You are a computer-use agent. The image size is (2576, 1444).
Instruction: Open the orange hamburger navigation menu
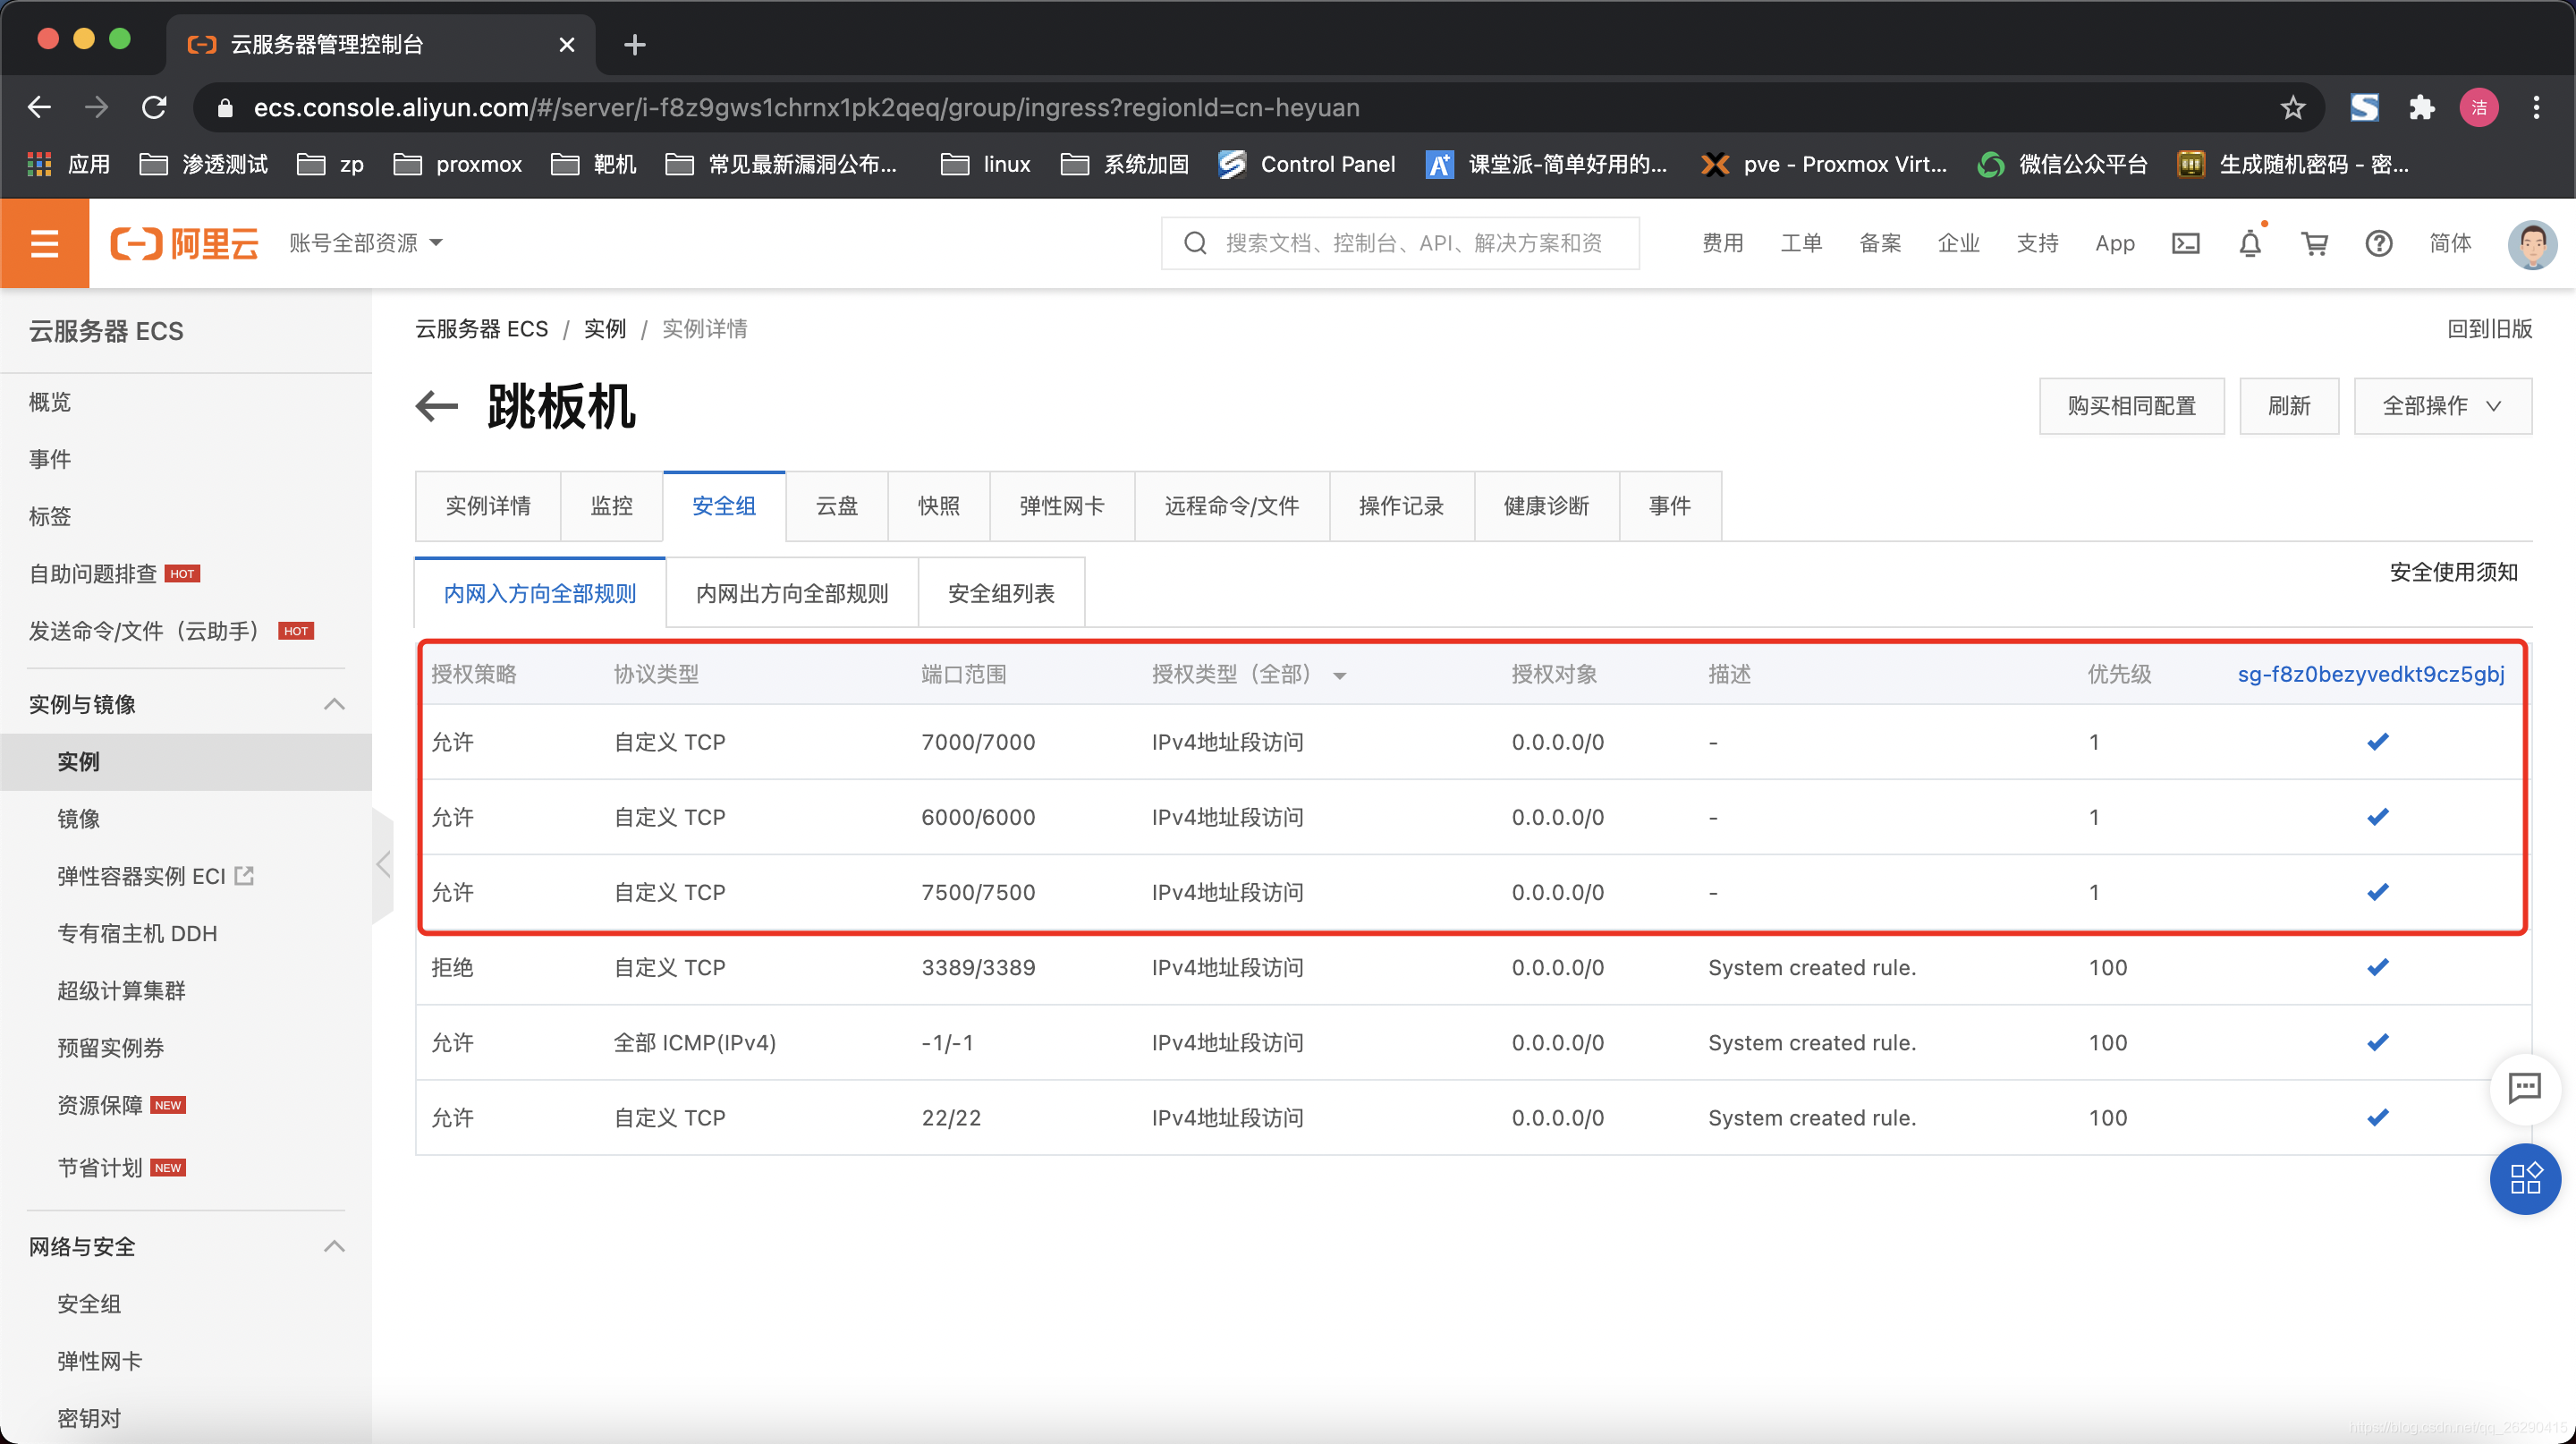tap(44, 243)
